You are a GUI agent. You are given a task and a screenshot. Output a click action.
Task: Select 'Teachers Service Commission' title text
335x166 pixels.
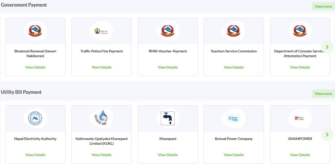tap(234, 51)
